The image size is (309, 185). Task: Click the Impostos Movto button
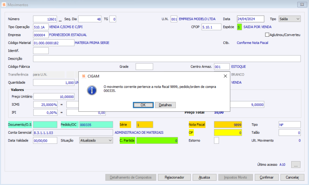click(236, 177)
